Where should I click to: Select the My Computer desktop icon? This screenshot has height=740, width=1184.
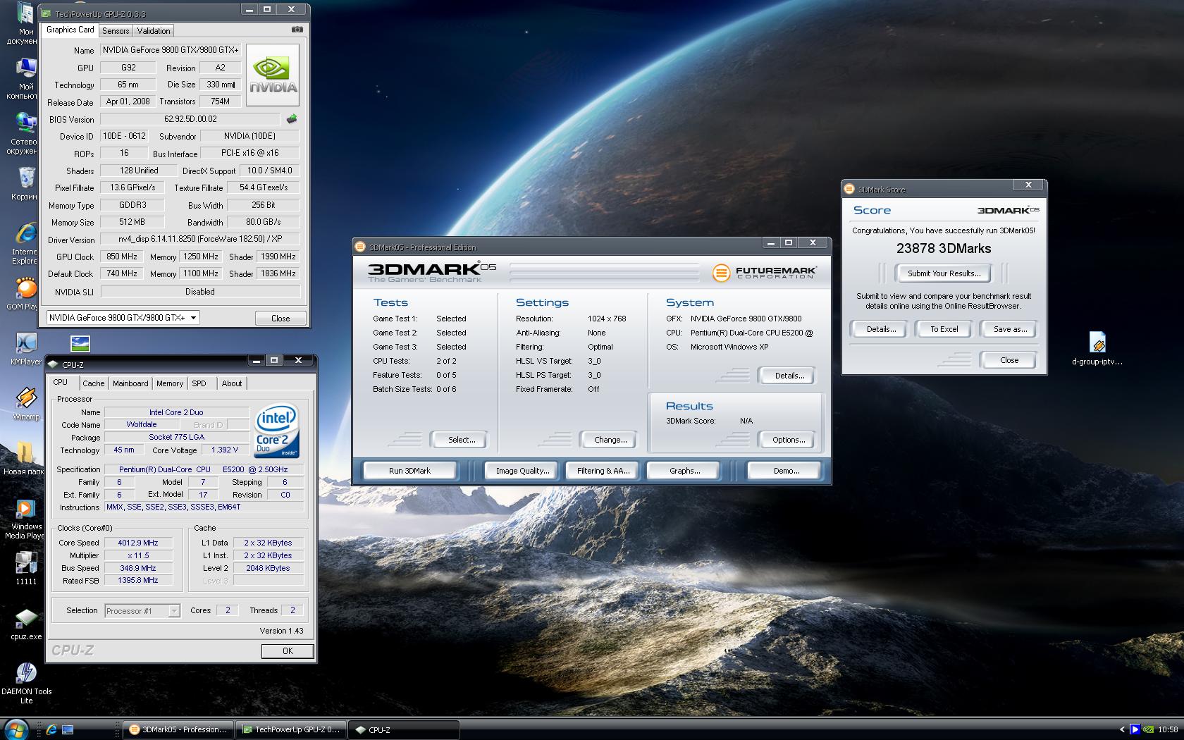[25, 78]
